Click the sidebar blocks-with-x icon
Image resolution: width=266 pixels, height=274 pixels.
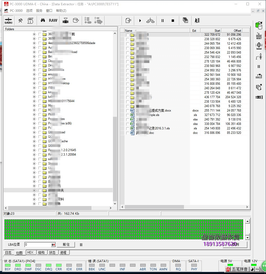pyautogui.click(x=259, y=76)
